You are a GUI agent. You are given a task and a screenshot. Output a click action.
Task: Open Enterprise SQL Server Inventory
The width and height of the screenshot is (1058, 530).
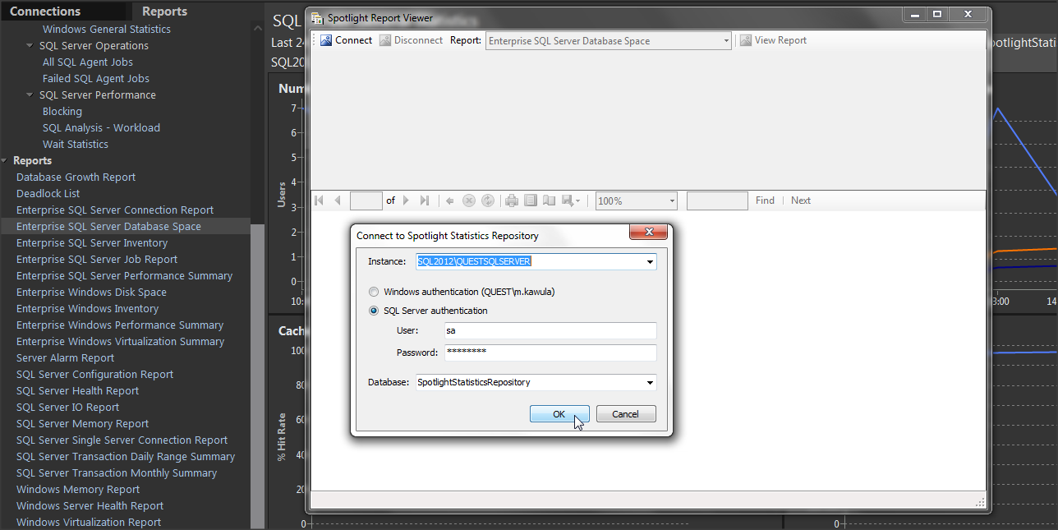pos(92,242)
